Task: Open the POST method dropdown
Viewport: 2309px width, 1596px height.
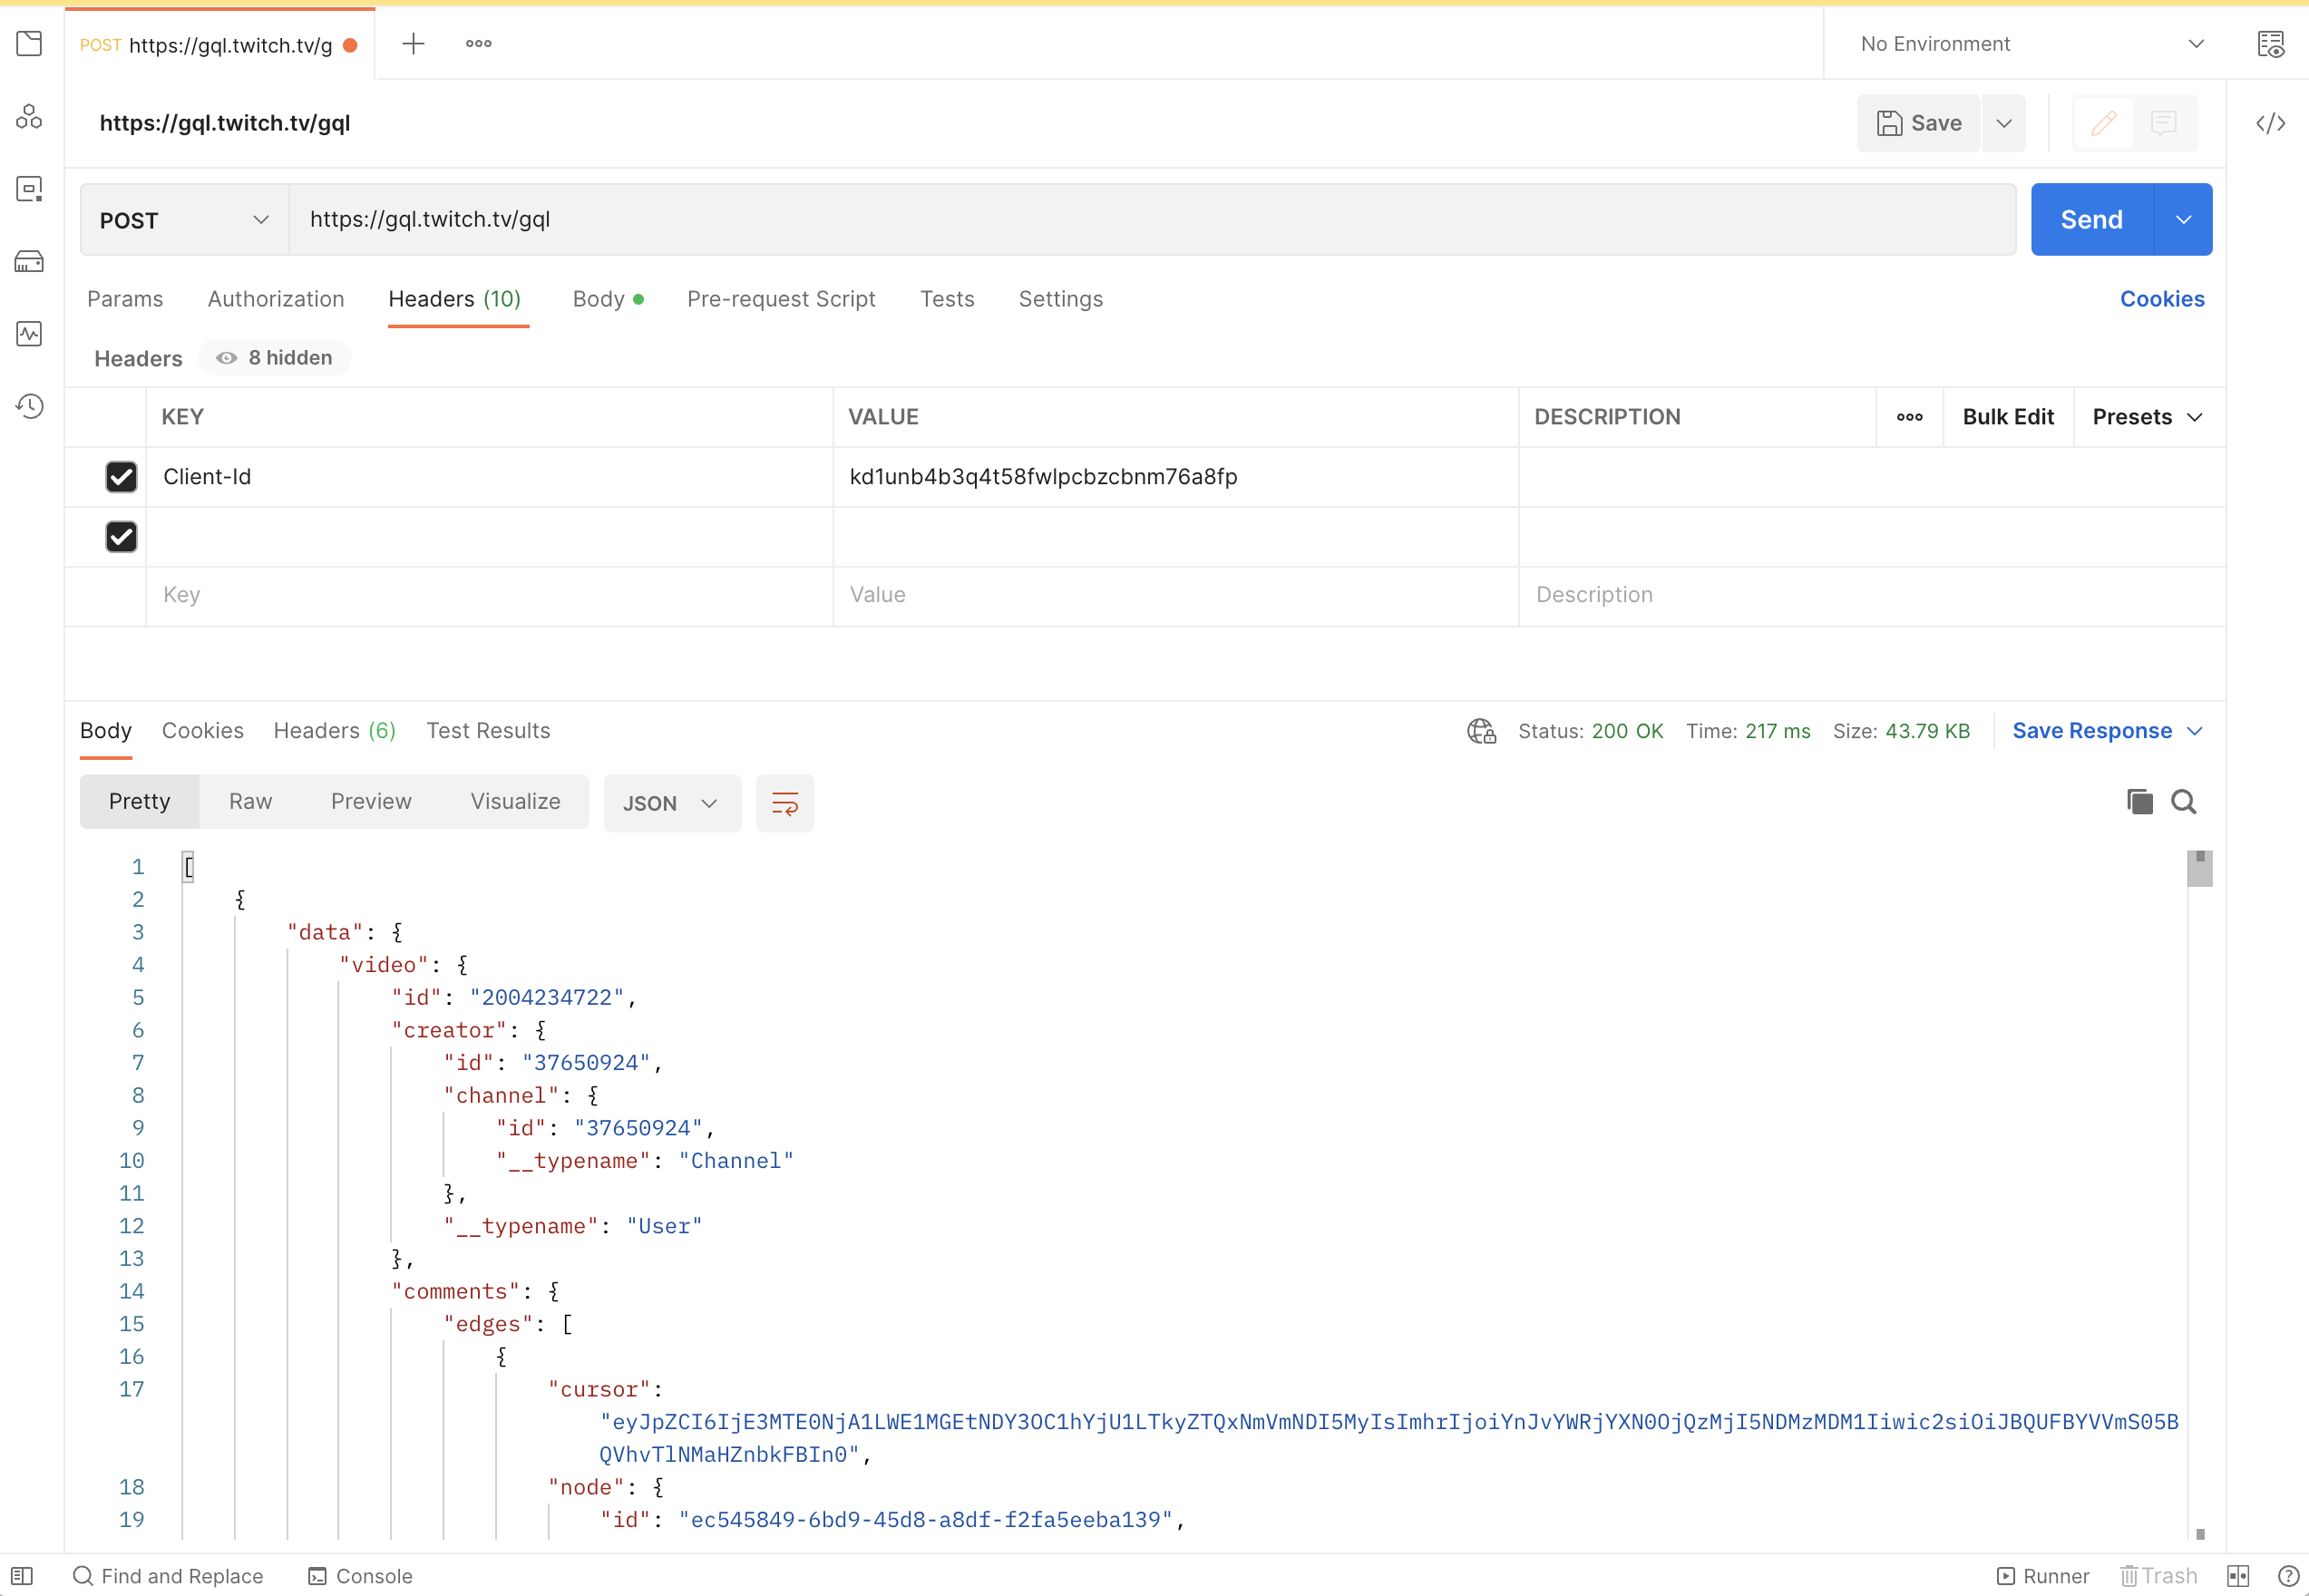Action: [x=185, y=220]
